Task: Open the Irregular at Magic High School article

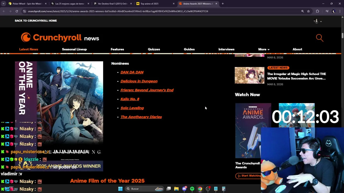Action: (x=296, y=76)
